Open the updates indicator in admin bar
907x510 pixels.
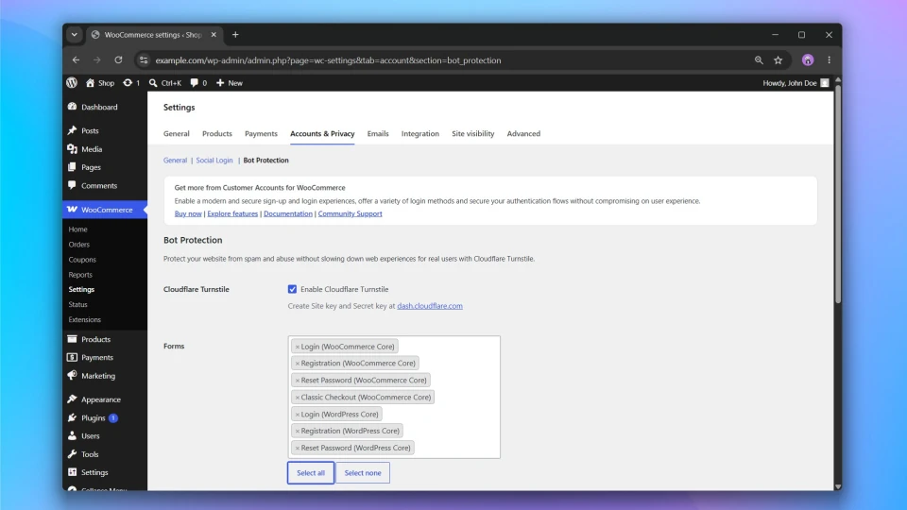(x=131, y=83)
